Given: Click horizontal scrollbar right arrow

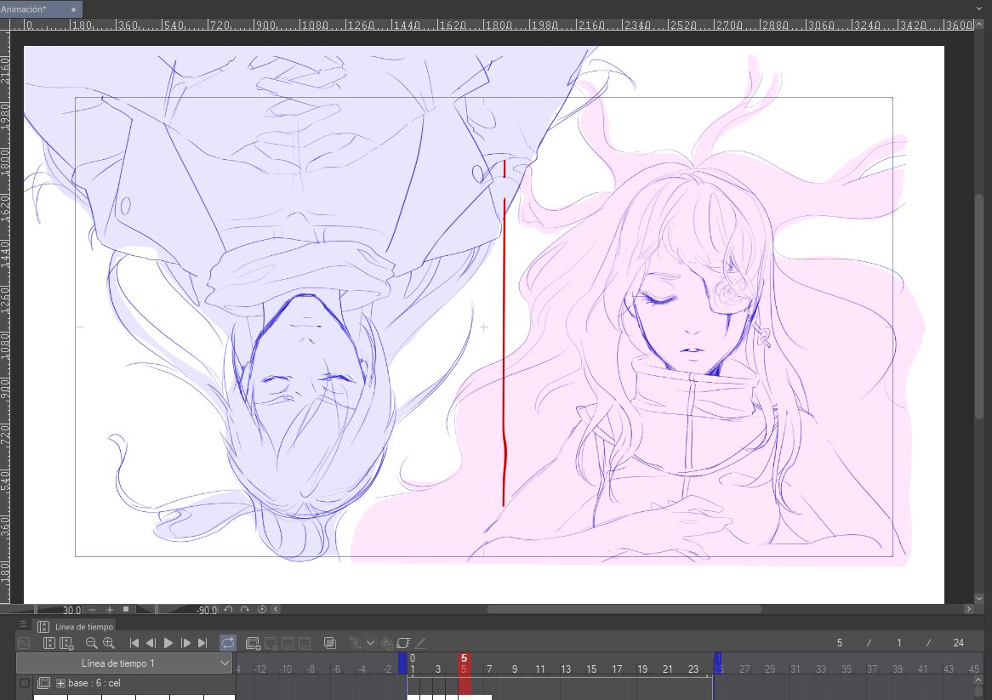Looking at the screenshot, I should point(968,610).
